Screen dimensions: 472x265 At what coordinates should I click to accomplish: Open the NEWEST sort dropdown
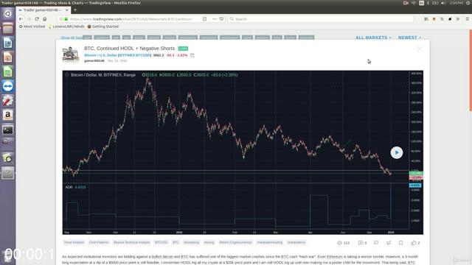click(410, 38)
